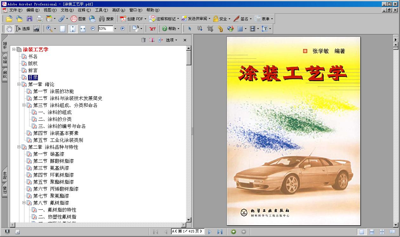Click the minus zoom out button
Image resolution: width=400 pixels, height=237 pixels.
tap(93, 29)
